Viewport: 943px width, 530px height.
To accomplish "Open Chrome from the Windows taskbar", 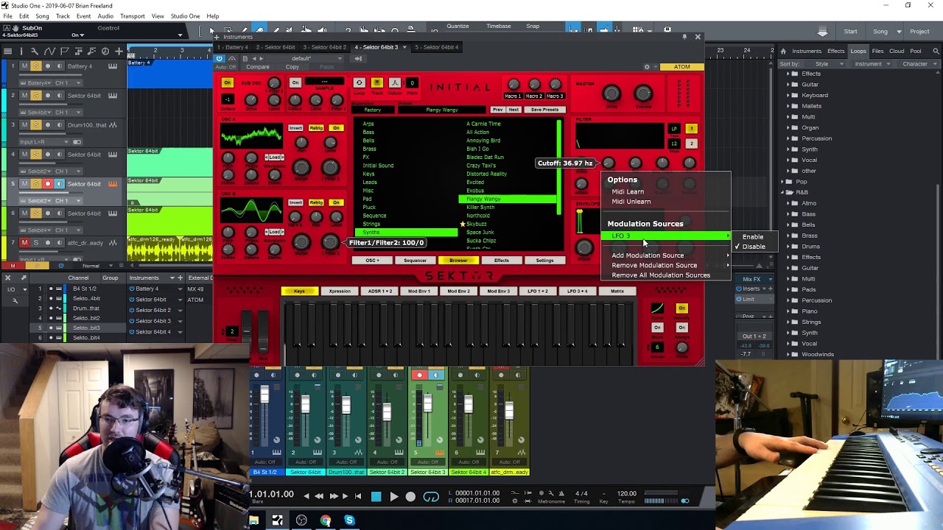I will tap(325, 520).
